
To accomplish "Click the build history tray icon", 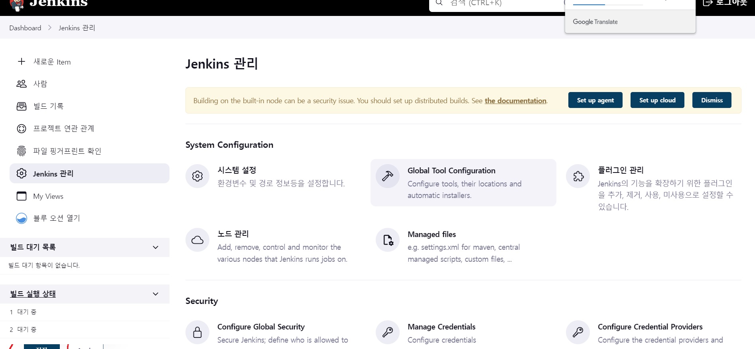I will (x=22, y=106).
